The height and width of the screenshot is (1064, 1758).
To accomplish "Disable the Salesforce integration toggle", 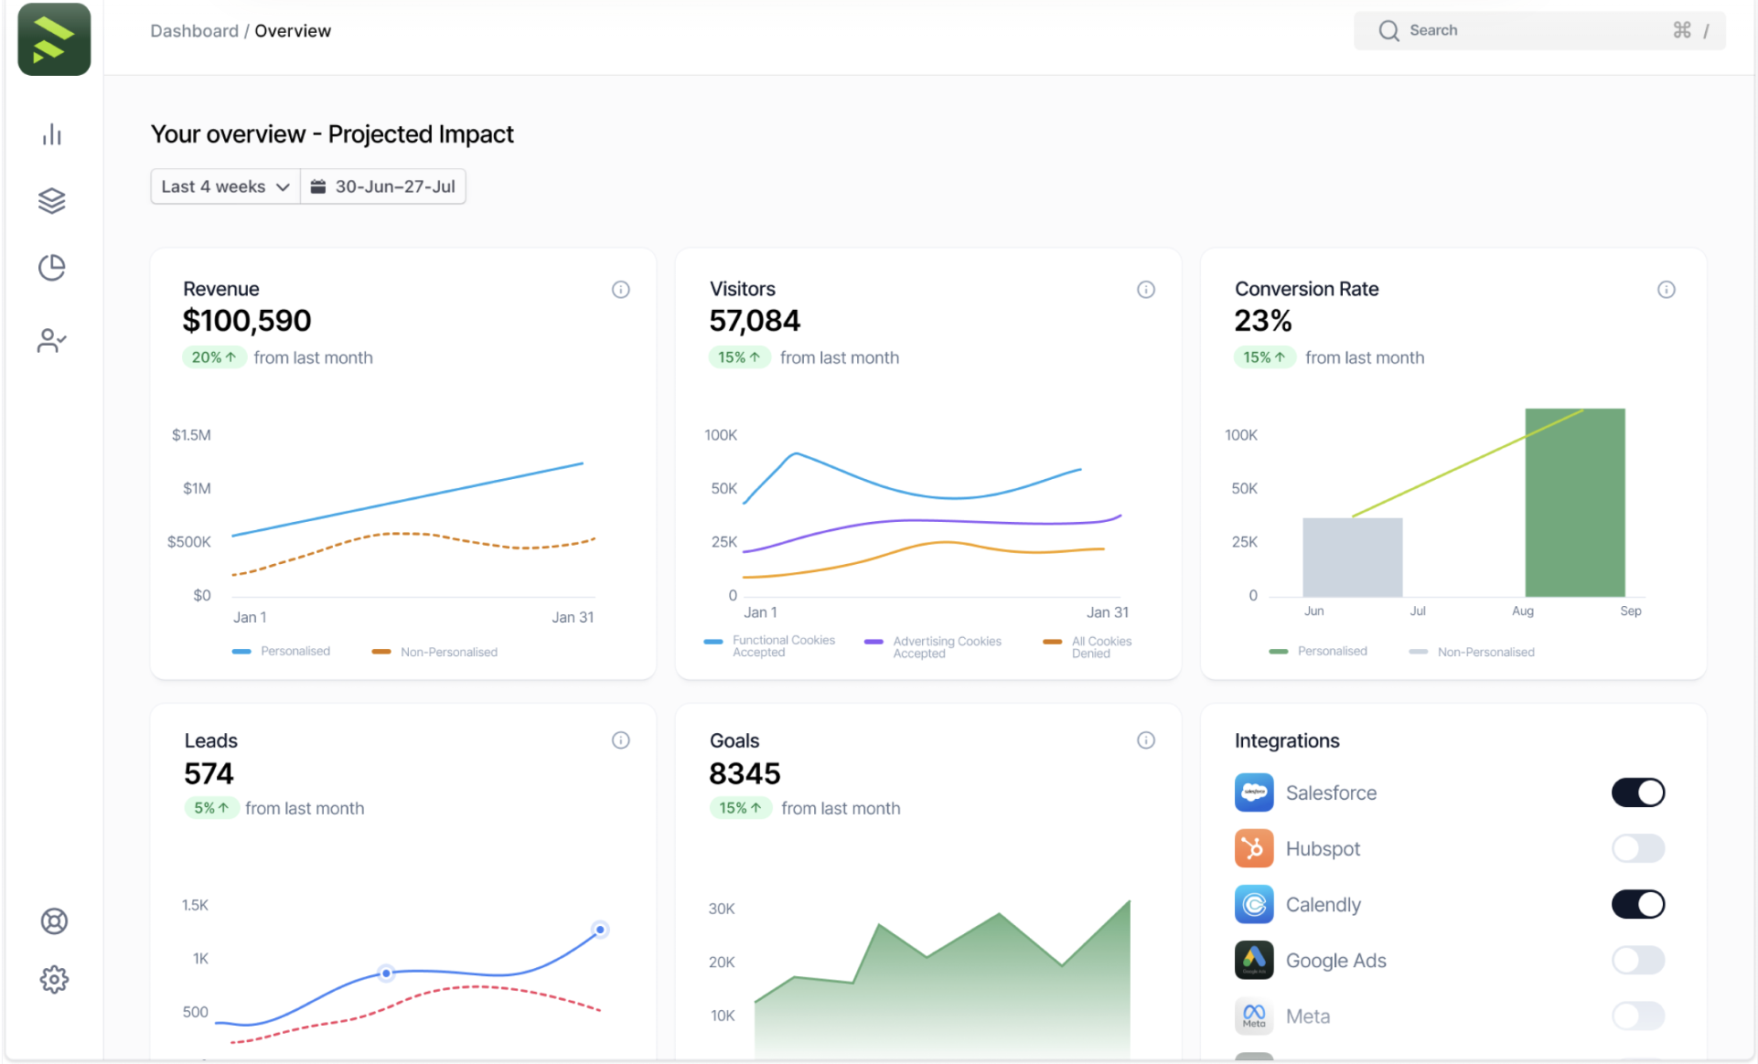I will click(x=1637, y=793).
